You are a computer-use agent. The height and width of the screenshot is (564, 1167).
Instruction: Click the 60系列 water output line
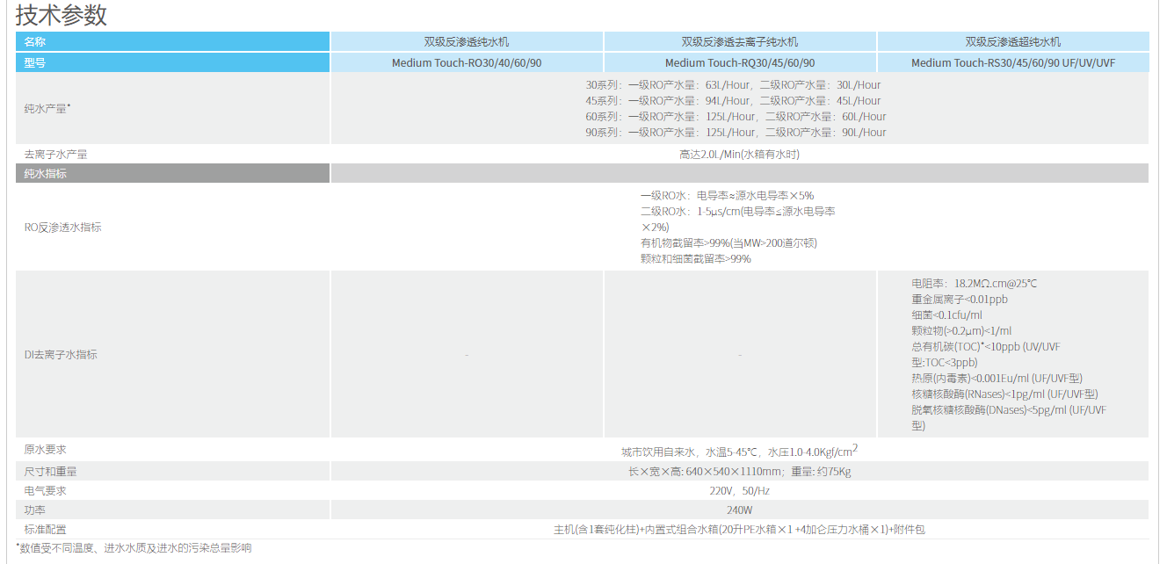click(736, 117)
